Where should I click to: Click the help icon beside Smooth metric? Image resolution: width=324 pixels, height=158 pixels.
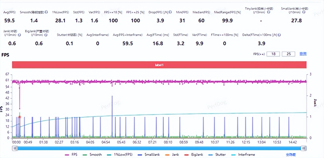(x=46, y=12)
